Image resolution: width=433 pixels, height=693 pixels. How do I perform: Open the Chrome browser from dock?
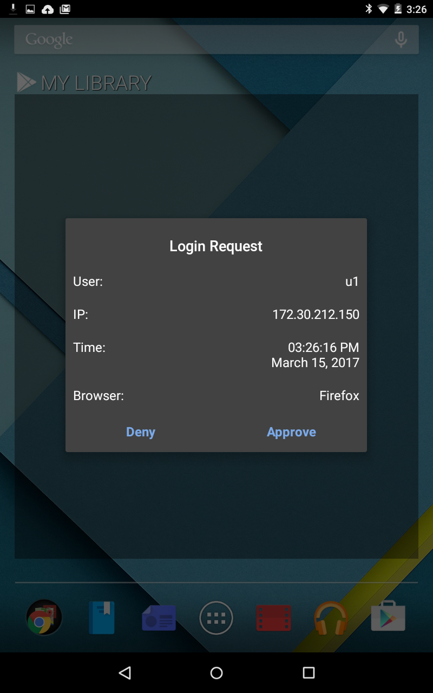tap(44, 617)
